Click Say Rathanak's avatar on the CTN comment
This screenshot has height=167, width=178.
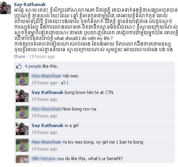coord(22,96)
